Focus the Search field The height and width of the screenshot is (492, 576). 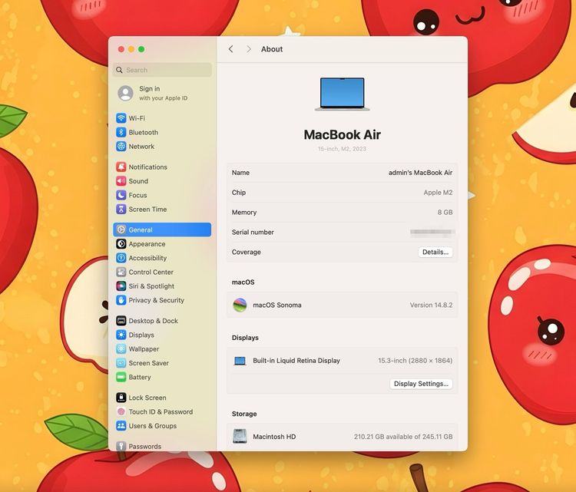tap(162, 70)
